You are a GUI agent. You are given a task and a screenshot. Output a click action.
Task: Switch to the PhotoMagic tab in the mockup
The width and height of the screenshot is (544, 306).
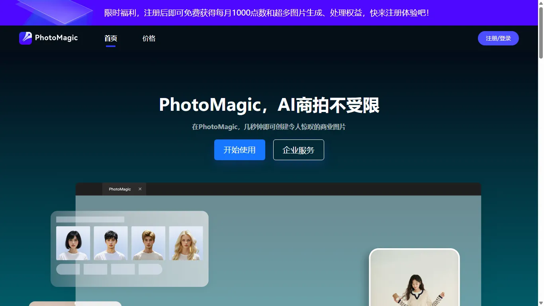click(x=119, y=189)
